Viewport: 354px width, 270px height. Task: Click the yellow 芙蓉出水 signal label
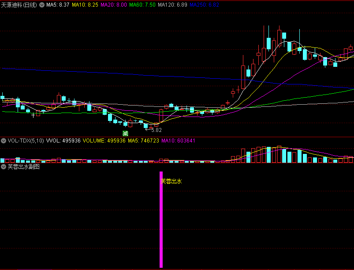pyautogui.click(x=171, y=181)
